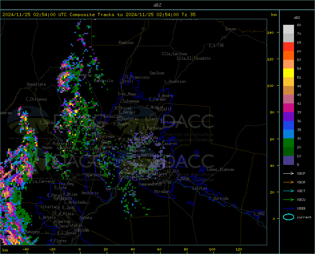The image size is (315, 254).
Task: Pick the blue 36 dBZ color swatch
Action: pos(288,125)
